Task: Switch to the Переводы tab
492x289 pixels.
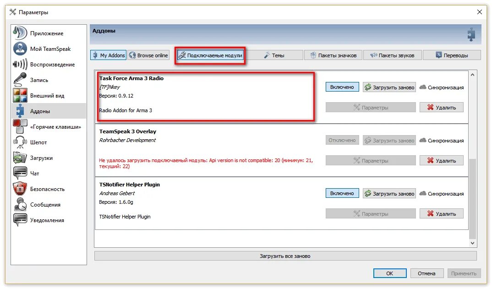Action: pyautogui.click(x=452, y=55)
